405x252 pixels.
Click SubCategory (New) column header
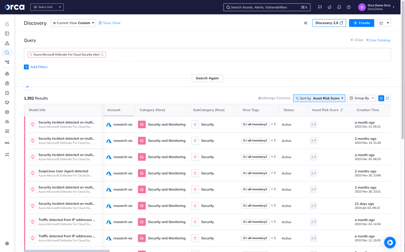click(x=209, y=110)
